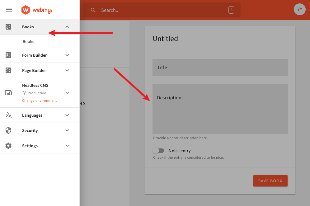Click the Webiny logo
Image resolution: width=310 pixels, height=206 pixels.
(36, 10)
